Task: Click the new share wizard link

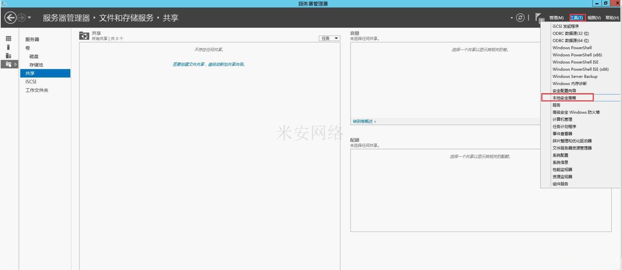Action: pos(209,64)
